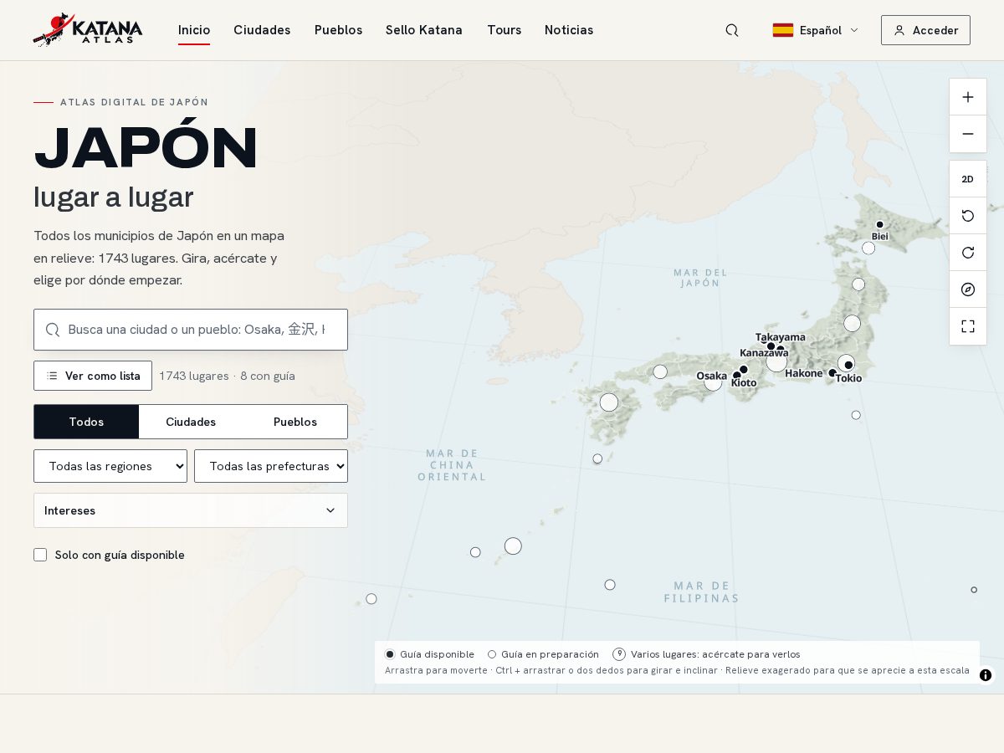
Task: Open the Sello Katana menu item
Action: pyautogui.click(x=424, y=30)
